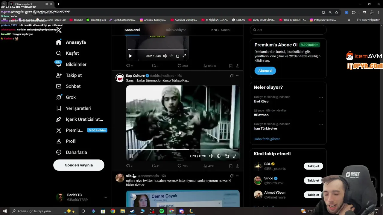Viewport: 383px width, 215px height.
Task: Open Steam from the taskbar
Action: point(132,211)
